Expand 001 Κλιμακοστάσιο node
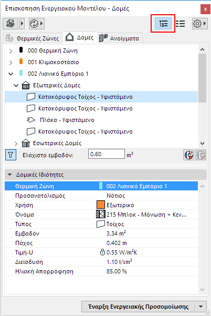211x316 pixels. coord(11,63)
